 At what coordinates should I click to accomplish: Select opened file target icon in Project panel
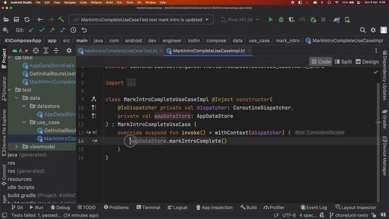[36, 50]
